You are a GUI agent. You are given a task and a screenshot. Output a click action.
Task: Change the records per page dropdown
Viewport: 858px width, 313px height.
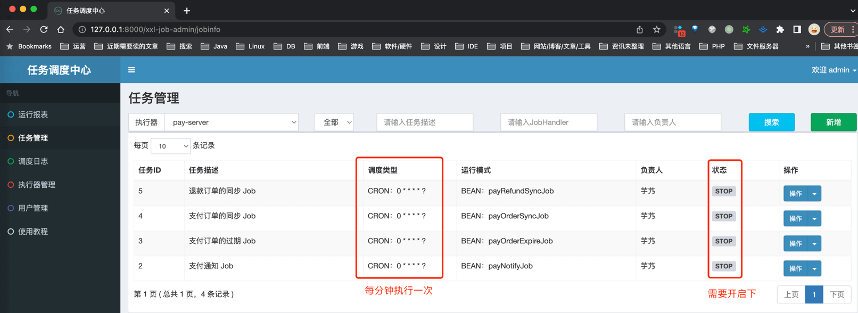coord(170,146)
